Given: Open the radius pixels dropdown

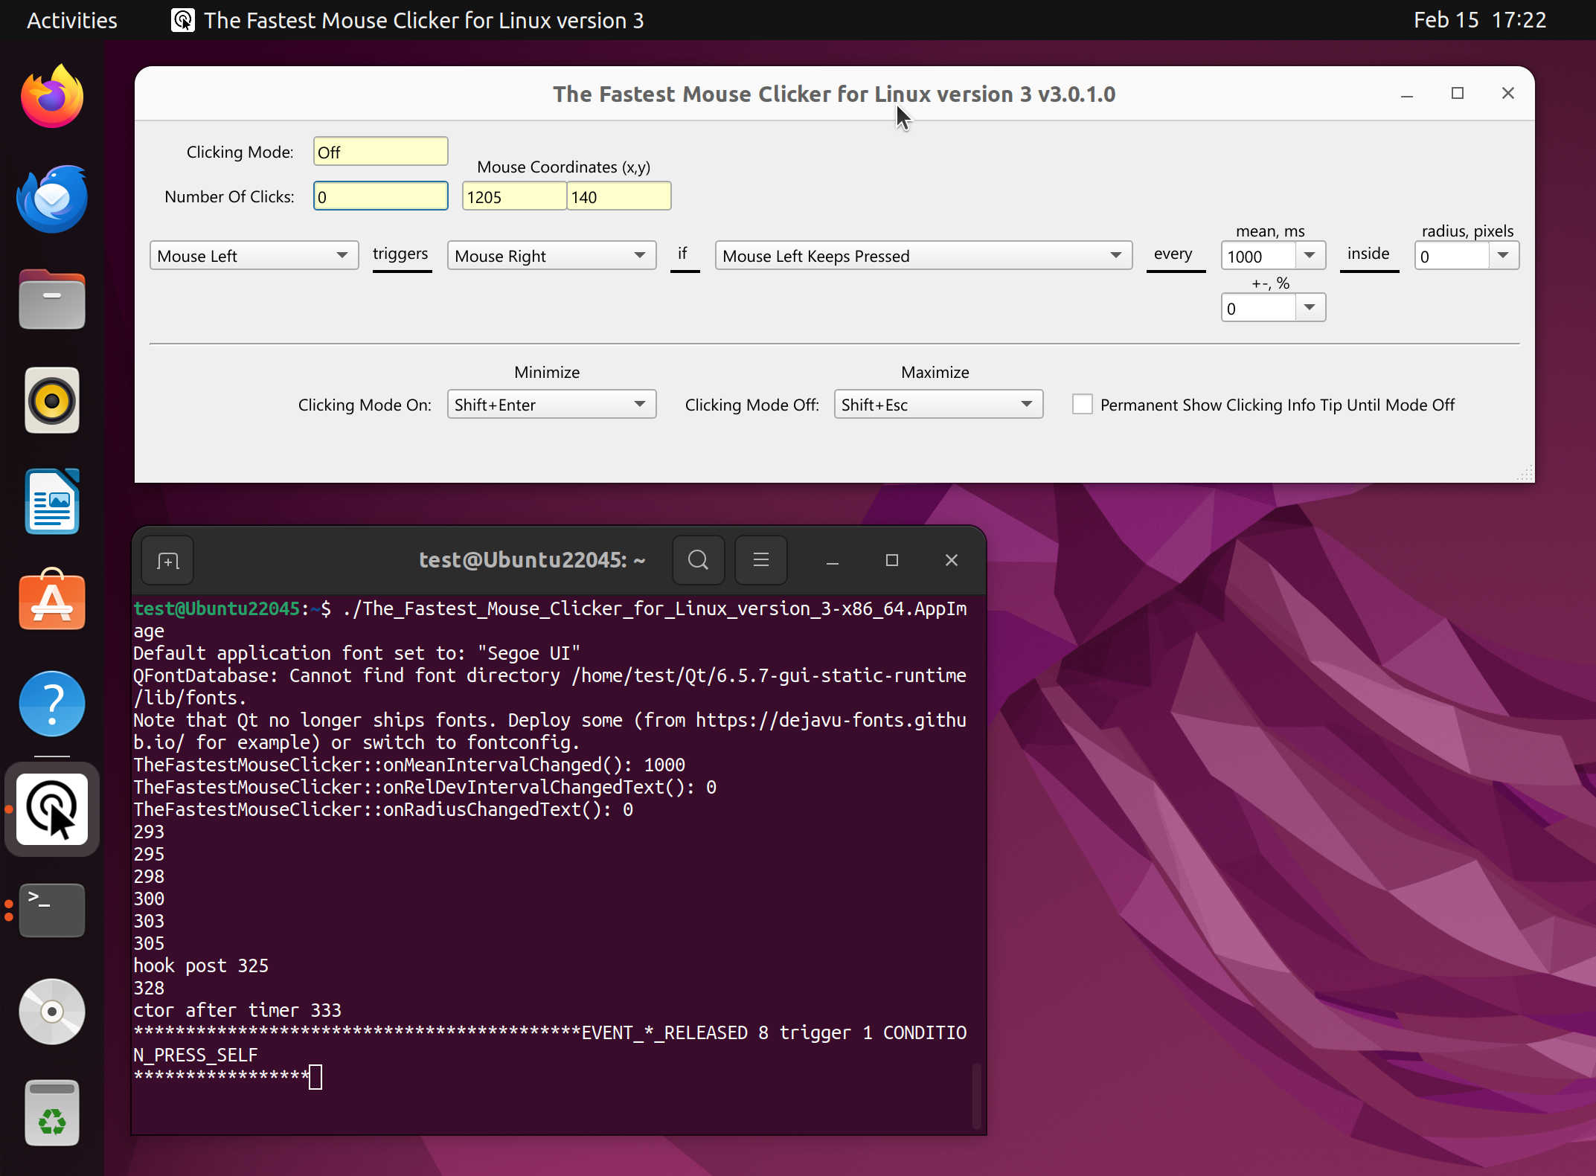Looking at the screenshot, I should (1504, 255).
